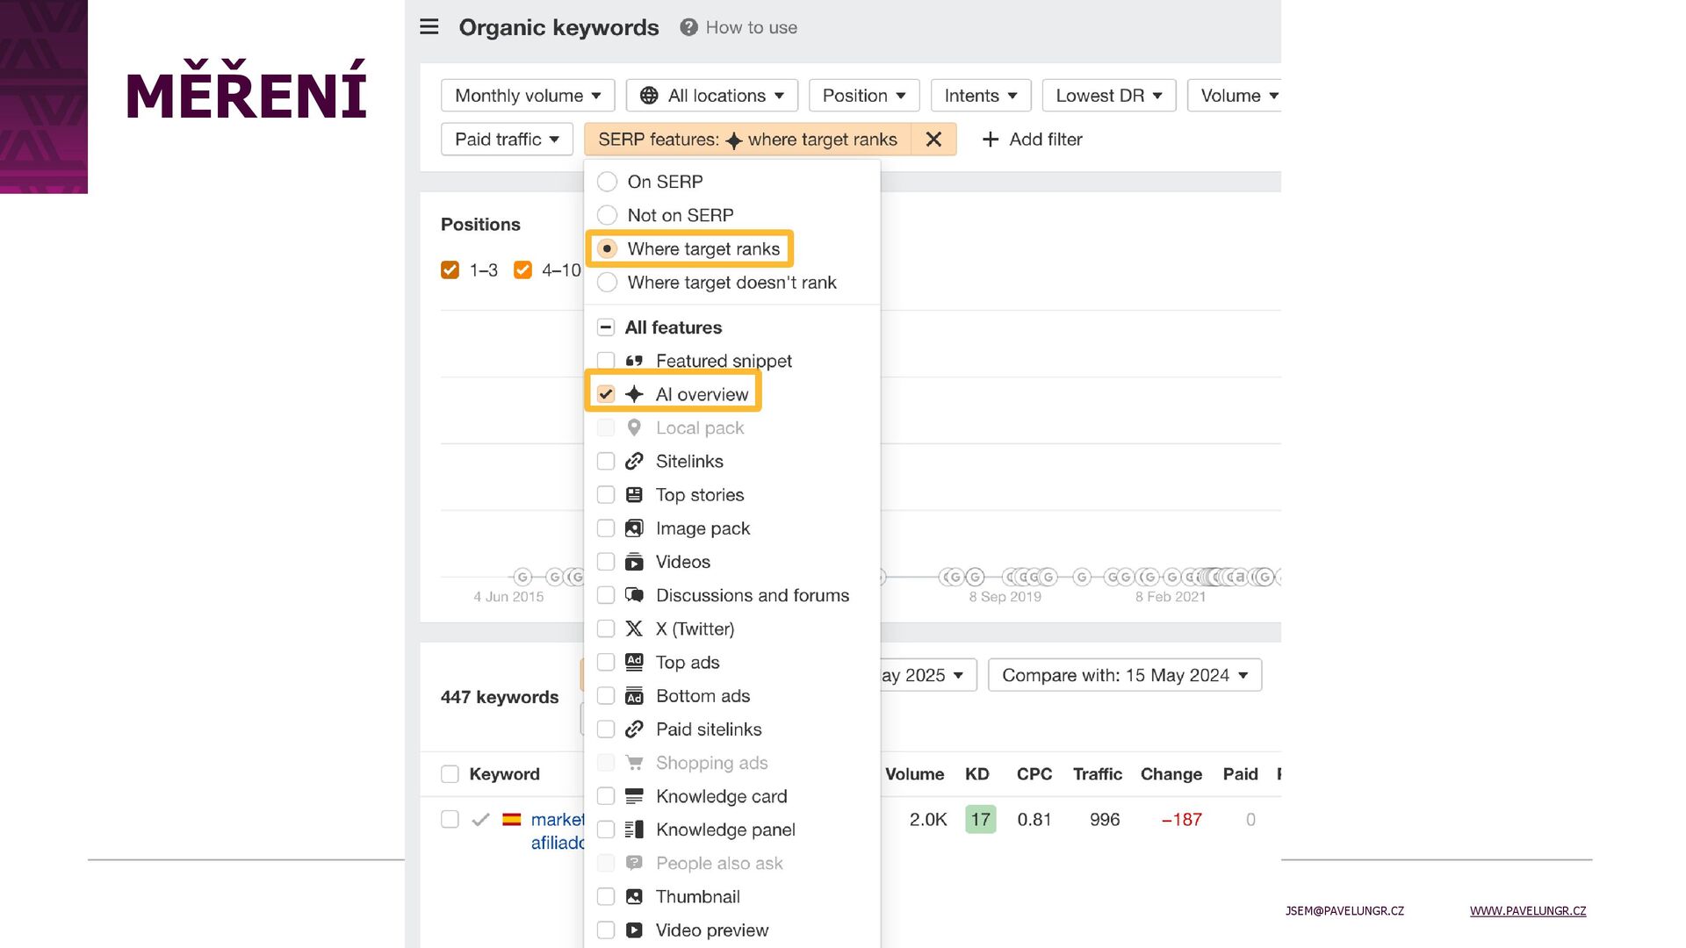Click the Image pack icon

(634, 528)
